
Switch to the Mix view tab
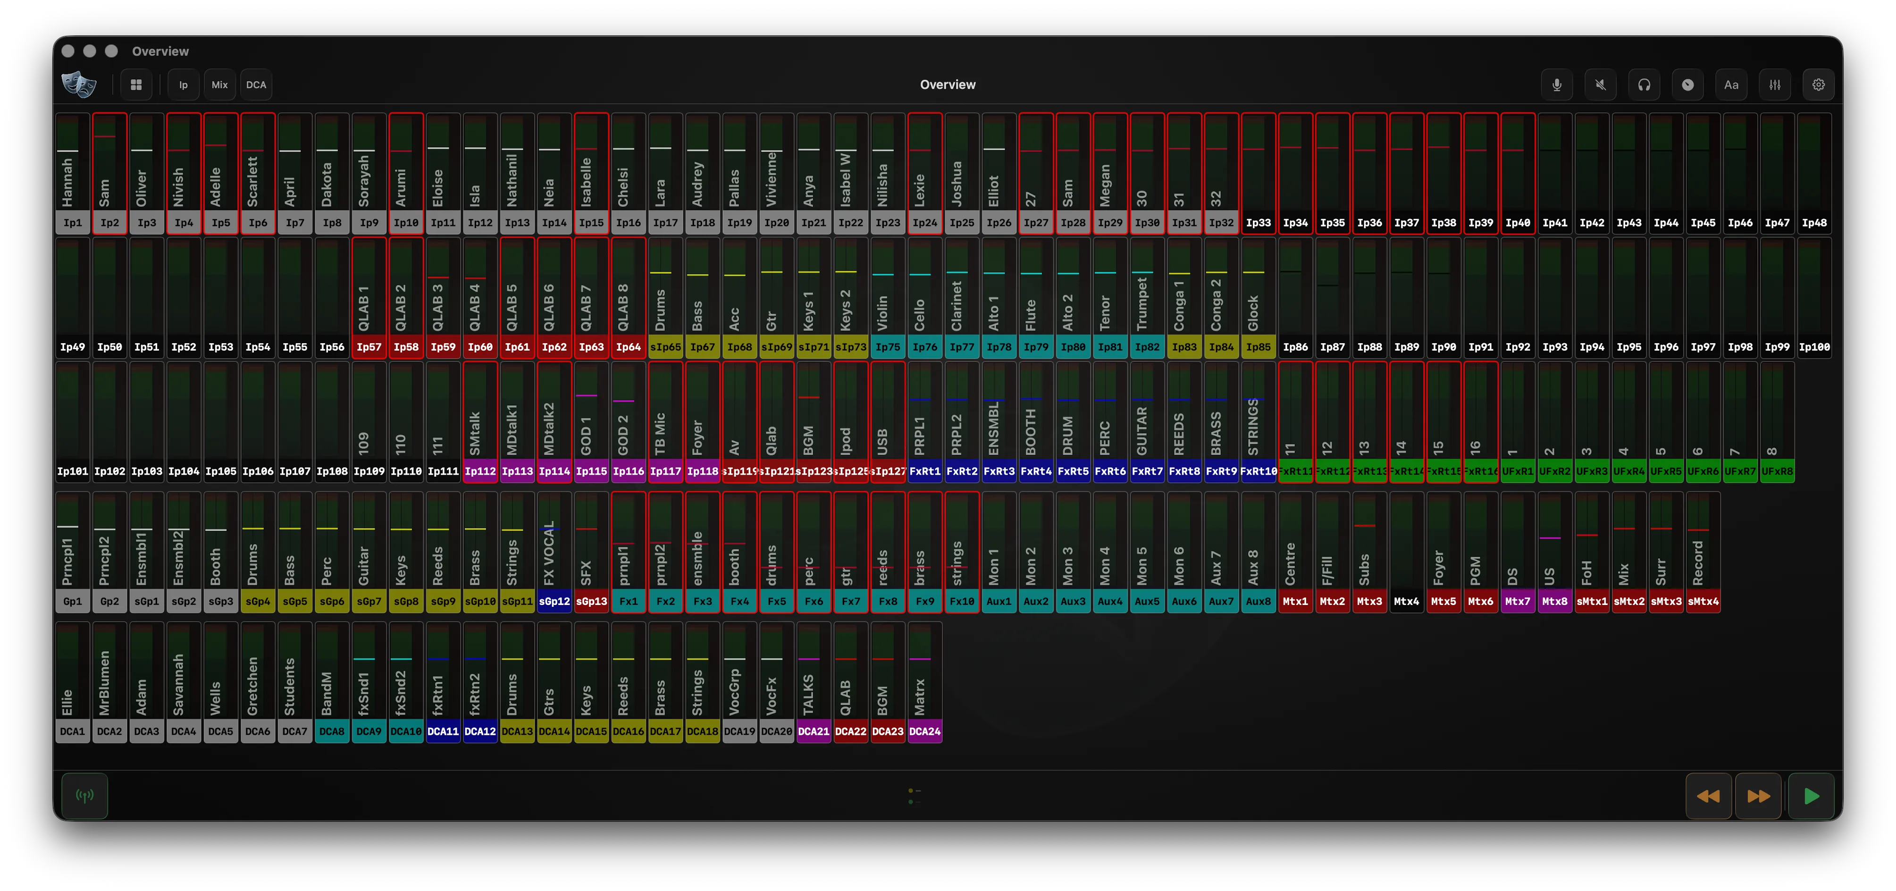[x=219, y=84]
